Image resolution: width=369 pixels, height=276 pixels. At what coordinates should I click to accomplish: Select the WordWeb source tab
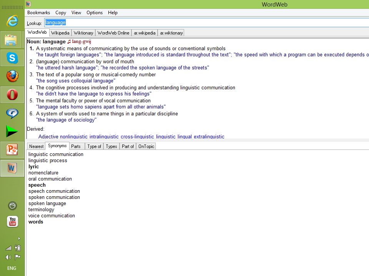37,32
